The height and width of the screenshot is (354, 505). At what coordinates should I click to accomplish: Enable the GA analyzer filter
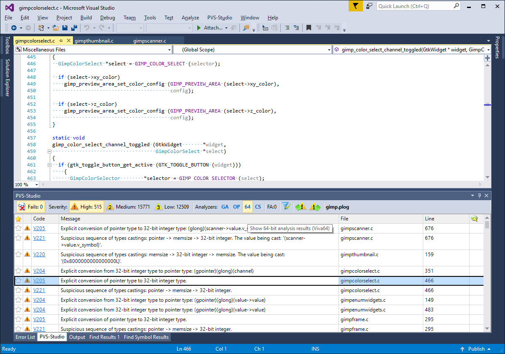coord(225,207)
